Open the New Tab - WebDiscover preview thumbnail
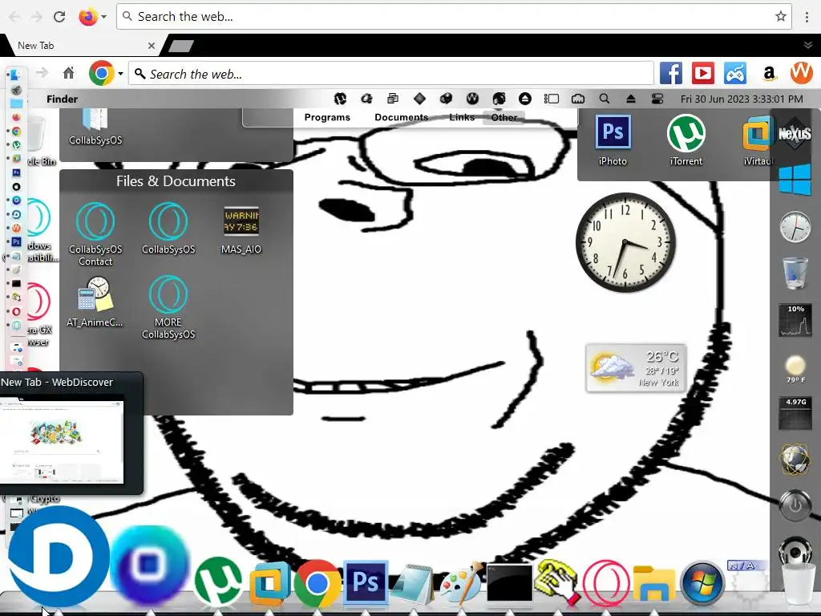Image resolution: width=821 pixels, height=616 pixels. tap(62, 442)
